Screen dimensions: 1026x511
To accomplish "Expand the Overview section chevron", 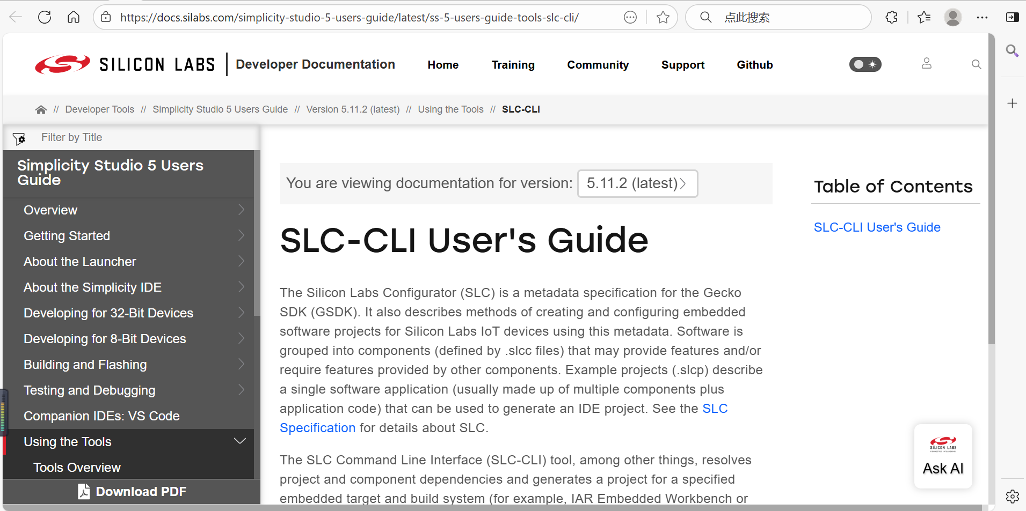I will pyautogui.click(x=241, y=210).
